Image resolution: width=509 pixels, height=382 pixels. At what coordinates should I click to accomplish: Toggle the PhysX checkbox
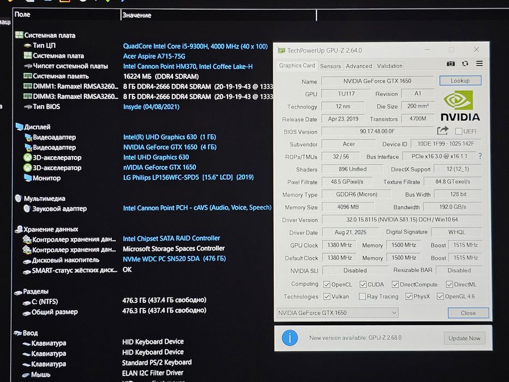(409, 296)
